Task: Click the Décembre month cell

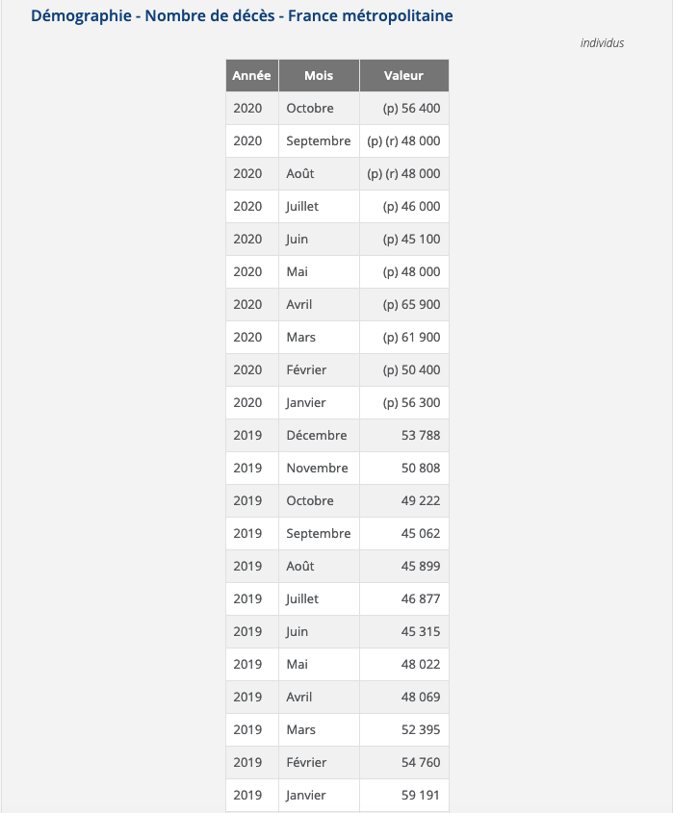Action: (x=317, y=436)
